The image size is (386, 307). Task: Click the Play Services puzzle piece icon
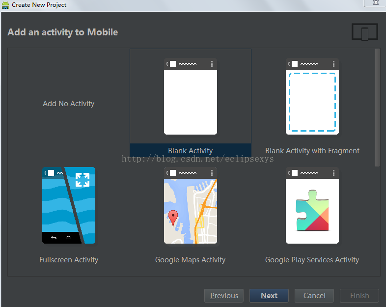pos(312,210)
